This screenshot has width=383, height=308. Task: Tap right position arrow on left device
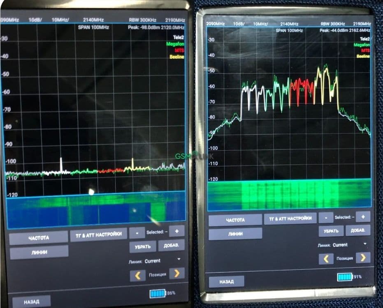177,274
